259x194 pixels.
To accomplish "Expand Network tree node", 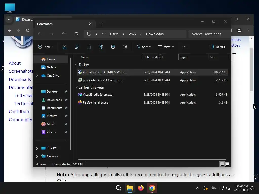I will click(x=37, y=156).
